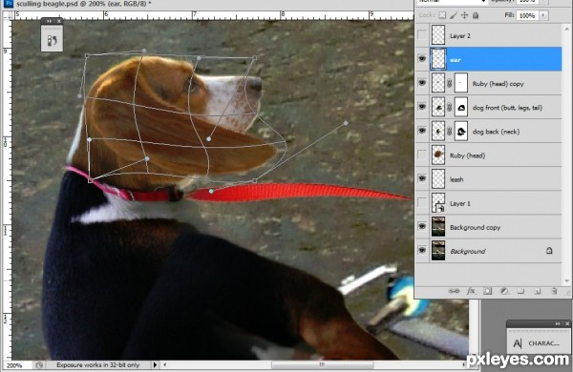Click the link layers icon in Layers panel

(x=454, y=291)
